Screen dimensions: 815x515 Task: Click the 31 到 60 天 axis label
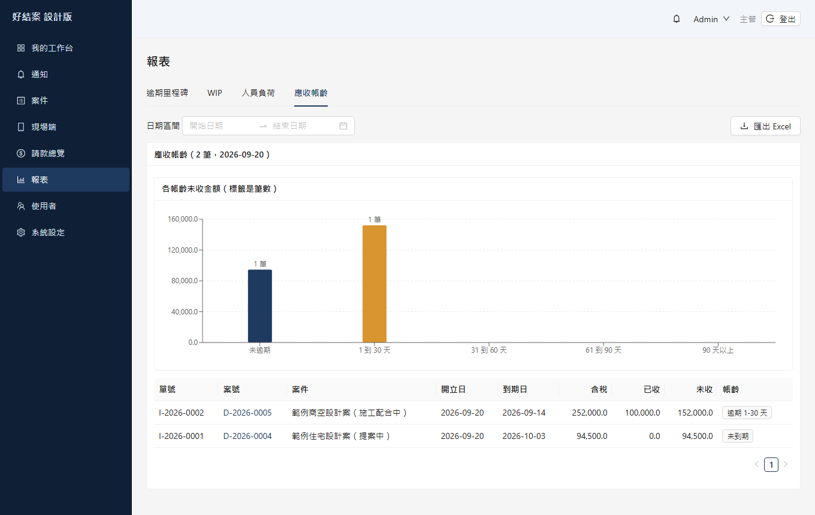(x=489, y=350)
